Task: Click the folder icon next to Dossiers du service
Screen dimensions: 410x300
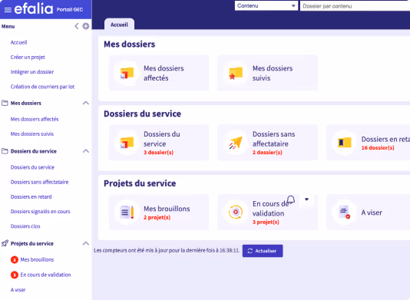Action: click(5, 151)
